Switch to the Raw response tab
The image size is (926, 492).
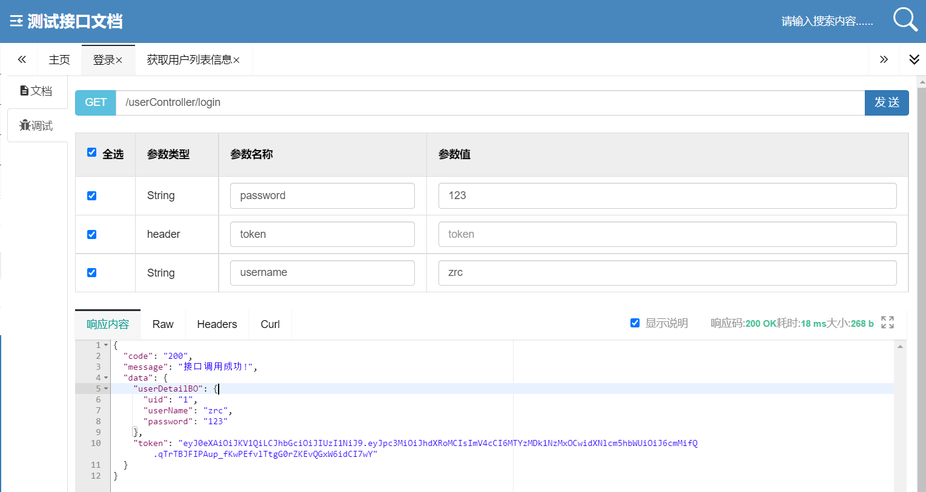tap(163, 324)
